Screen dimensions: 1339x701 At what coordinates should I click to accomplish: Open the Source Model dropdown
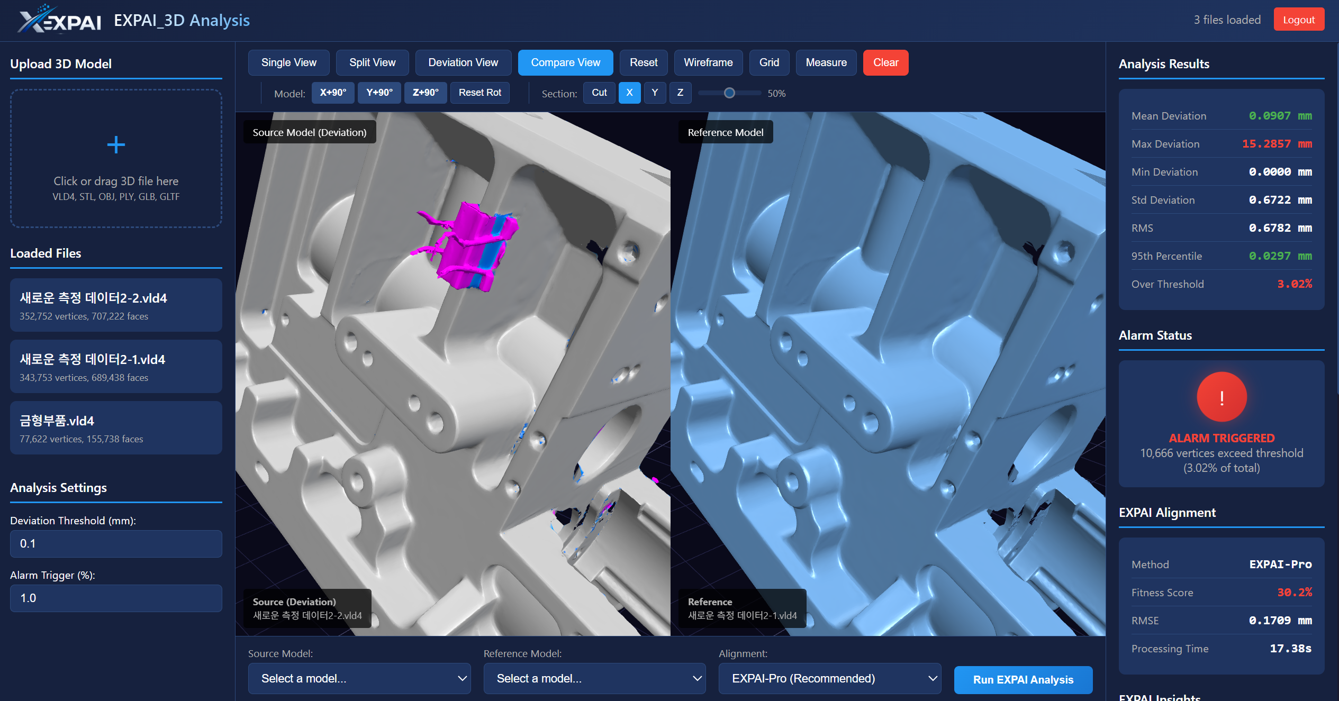pyautogui.click(x=359, y=678)
